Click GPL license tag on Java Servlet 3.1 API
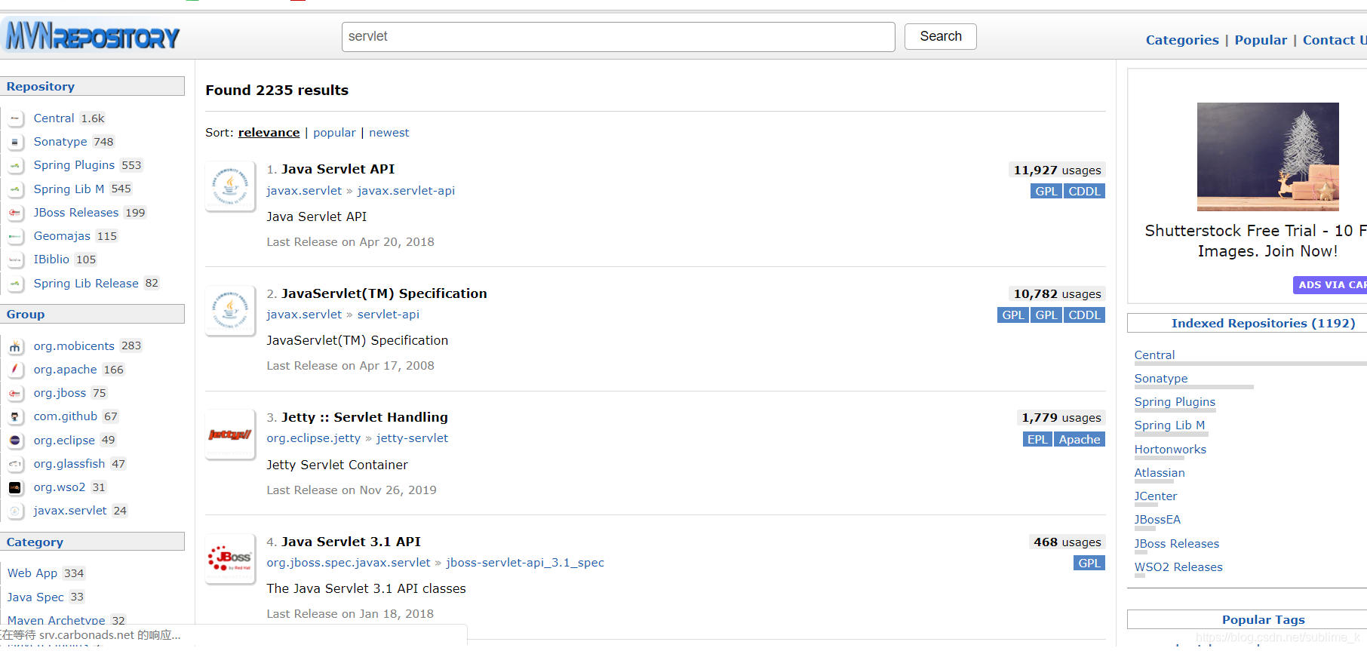The width and height of the screenshot is (1367, 651). [1089, 563]
